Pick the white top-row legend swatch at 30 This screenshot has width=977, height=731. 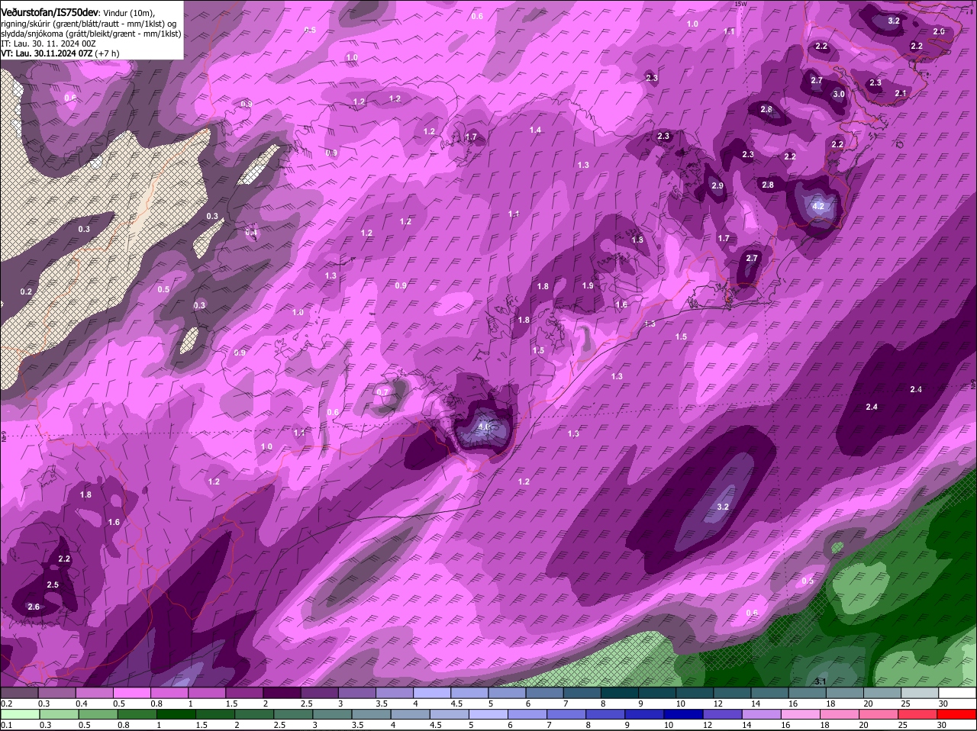pos(957,694)
